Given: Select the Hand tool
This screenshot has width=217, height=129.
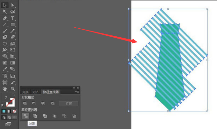Looking at the screenshot, I should point(5,89).
